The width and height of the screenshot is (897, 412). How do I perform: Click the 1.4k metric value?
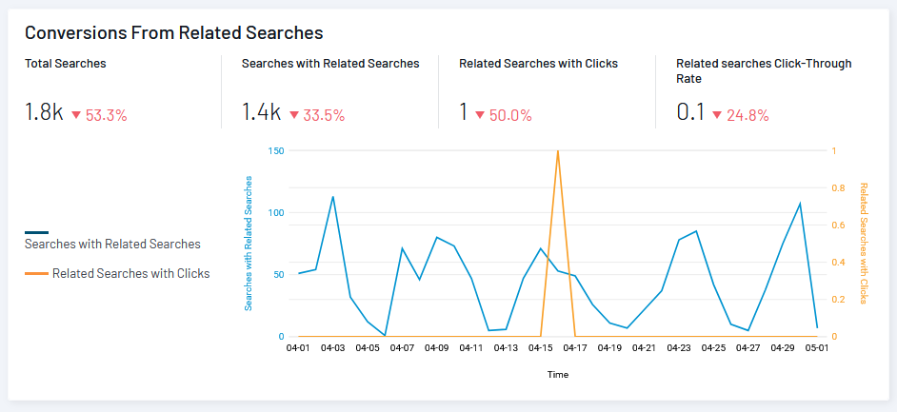261,112
